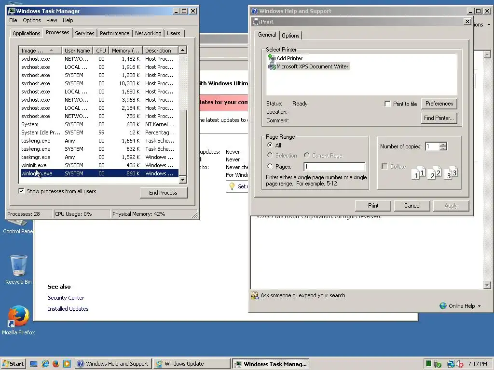Switch to the Services tab

[84, 33]
